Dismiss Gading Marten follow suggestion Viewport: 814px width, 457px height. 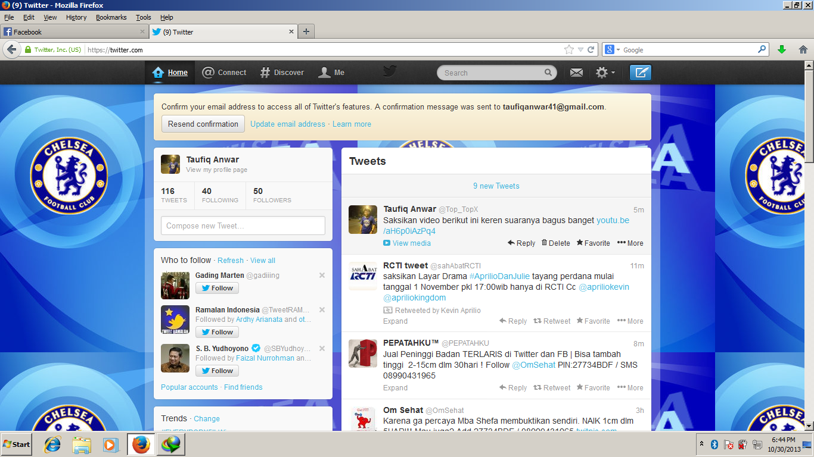point(322,276)
